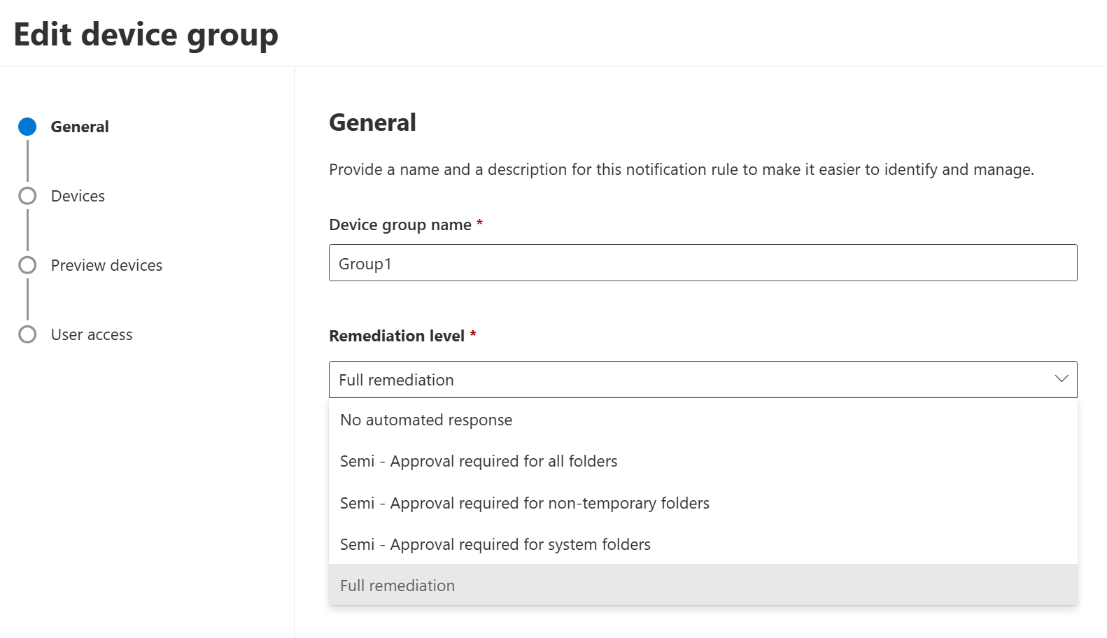Jump to the User access step label
The width and height of the screenshot is (1107, 638).
pyautogui.click(x=92, y=334)
